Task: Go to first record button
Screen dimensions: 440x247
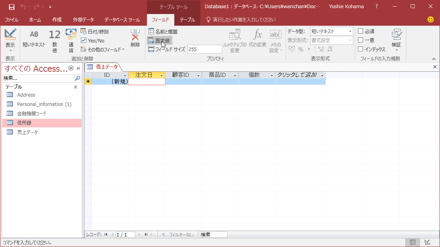Action: 106,235
